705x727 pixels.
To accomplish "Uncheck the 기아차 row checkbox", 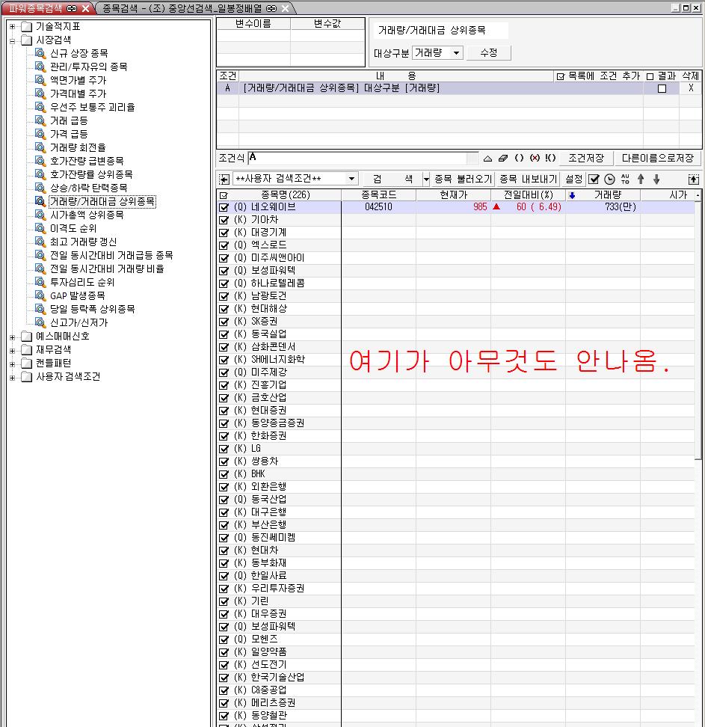I will pos(224,220).
